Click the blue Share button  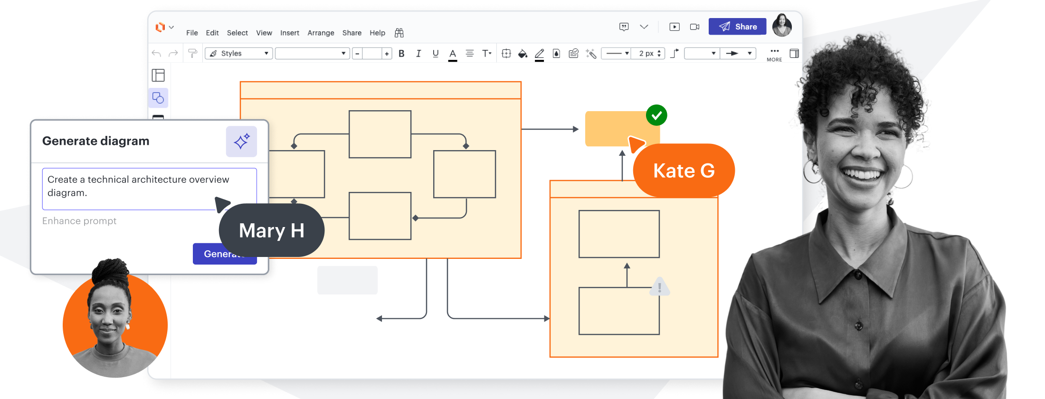[x=737, y=27]
